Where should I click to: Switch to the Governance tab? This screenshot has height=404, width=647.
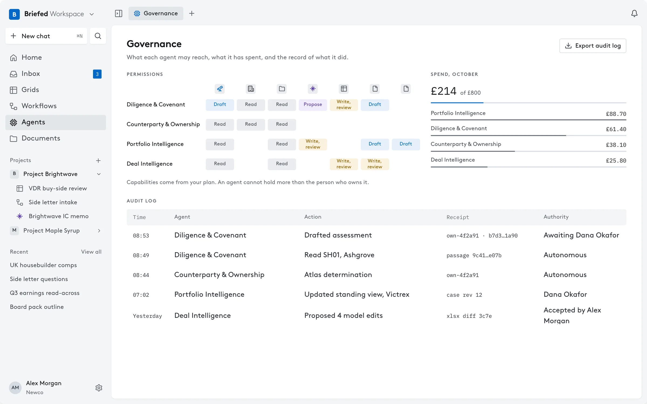[x=156, y=13]
